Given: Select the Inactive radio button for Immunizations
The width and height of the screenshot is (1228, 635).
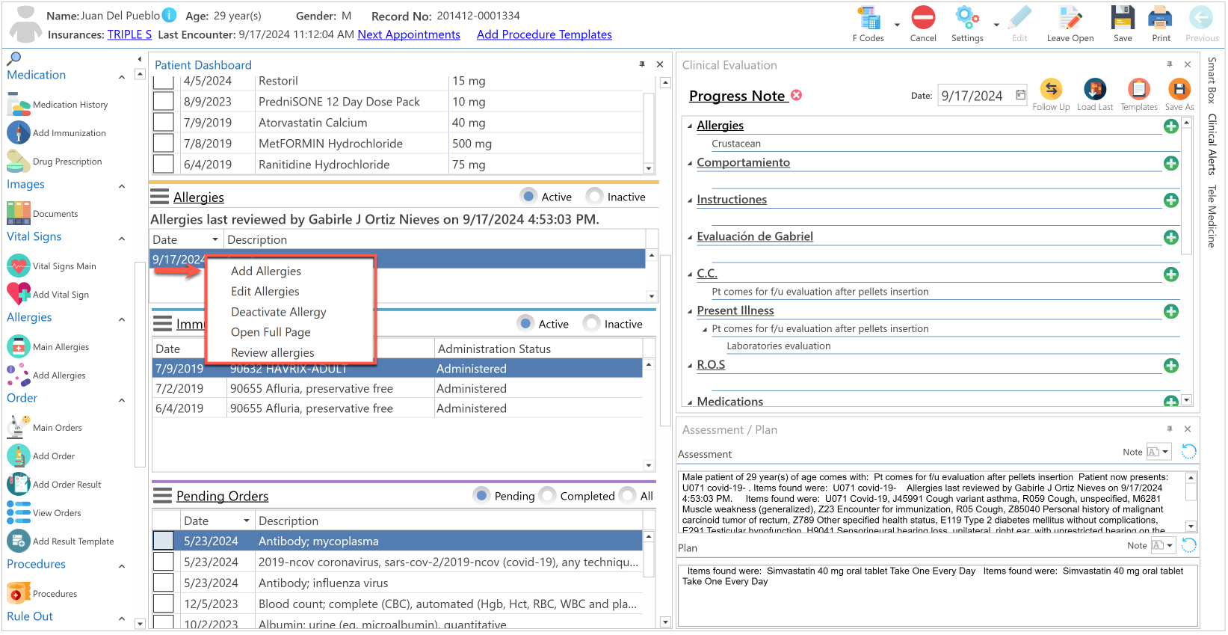Looking at the screenshot, I should click(x=592, y=323).
